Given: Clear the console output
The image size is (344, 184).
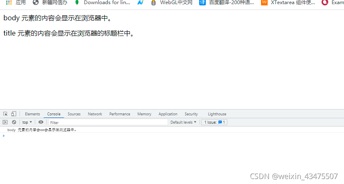Looking at the screenshot, I should (x=14, y=122).
